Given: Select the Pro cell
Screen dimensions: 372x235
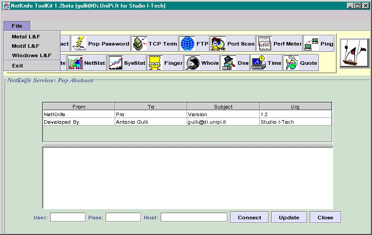Looking at the screenshot, I should 151,114.
